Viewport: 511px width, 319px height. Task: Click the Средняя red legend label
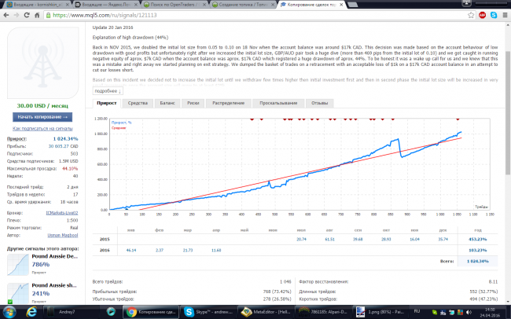[x=119, y=128]
